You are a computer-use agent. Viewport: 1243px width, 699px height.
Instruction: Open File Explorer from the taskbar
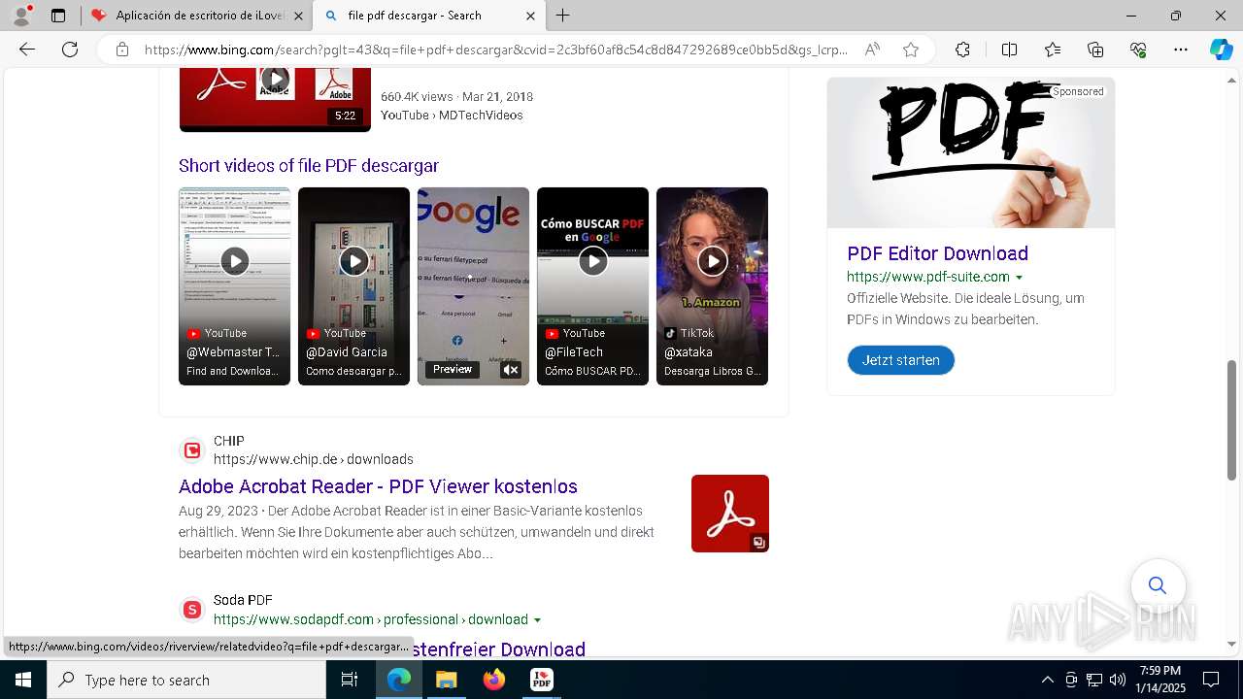446,680
